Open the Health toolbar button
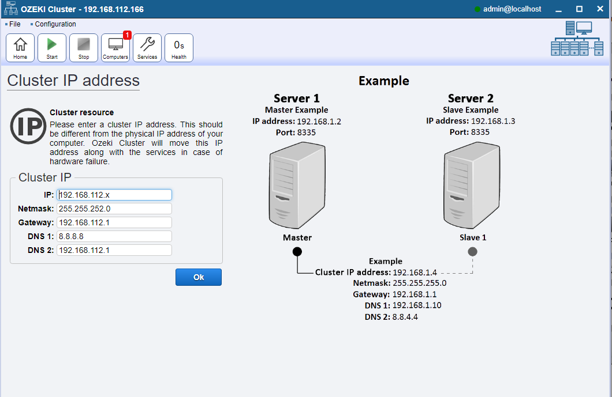 click(179, 48)
